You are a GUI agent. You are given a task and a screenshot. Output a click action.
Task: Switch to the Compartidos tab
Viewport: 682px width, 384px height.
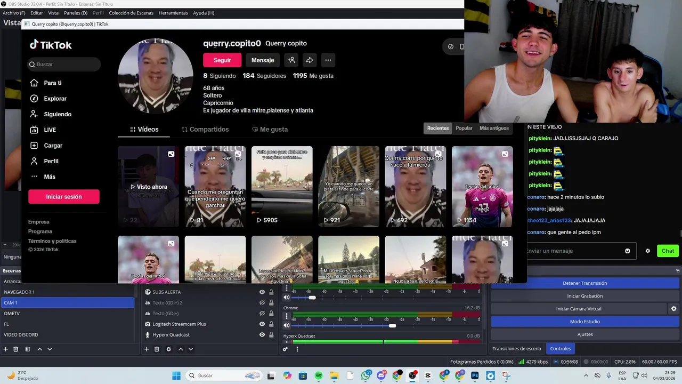click(205, 130)
